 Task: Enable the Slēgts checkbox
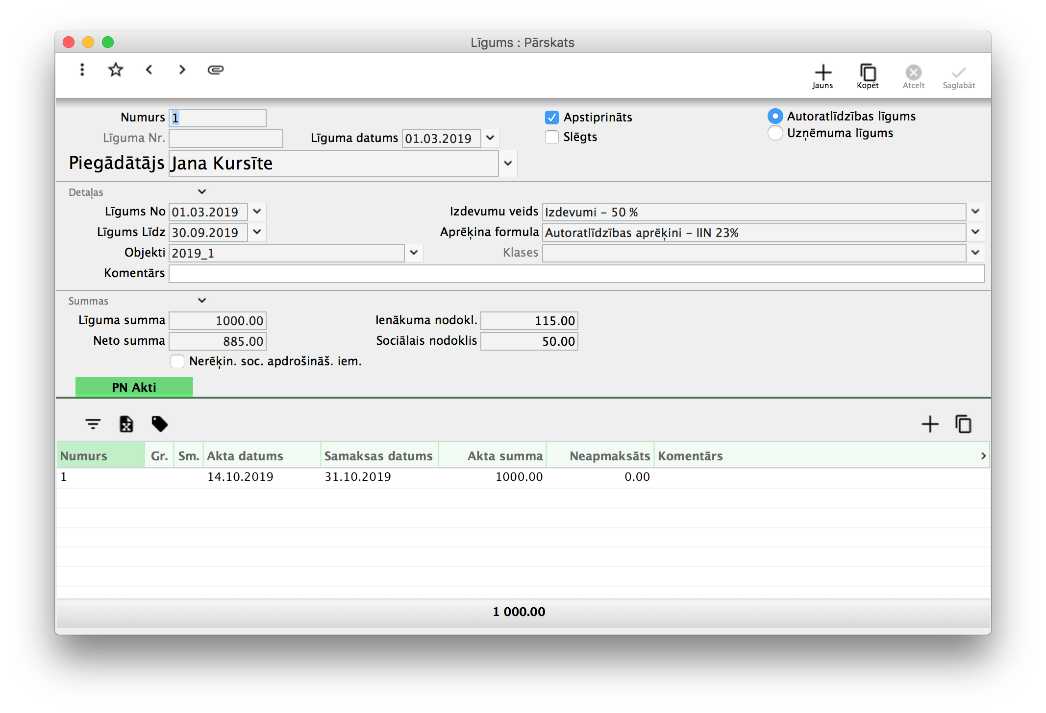point(552,137)
